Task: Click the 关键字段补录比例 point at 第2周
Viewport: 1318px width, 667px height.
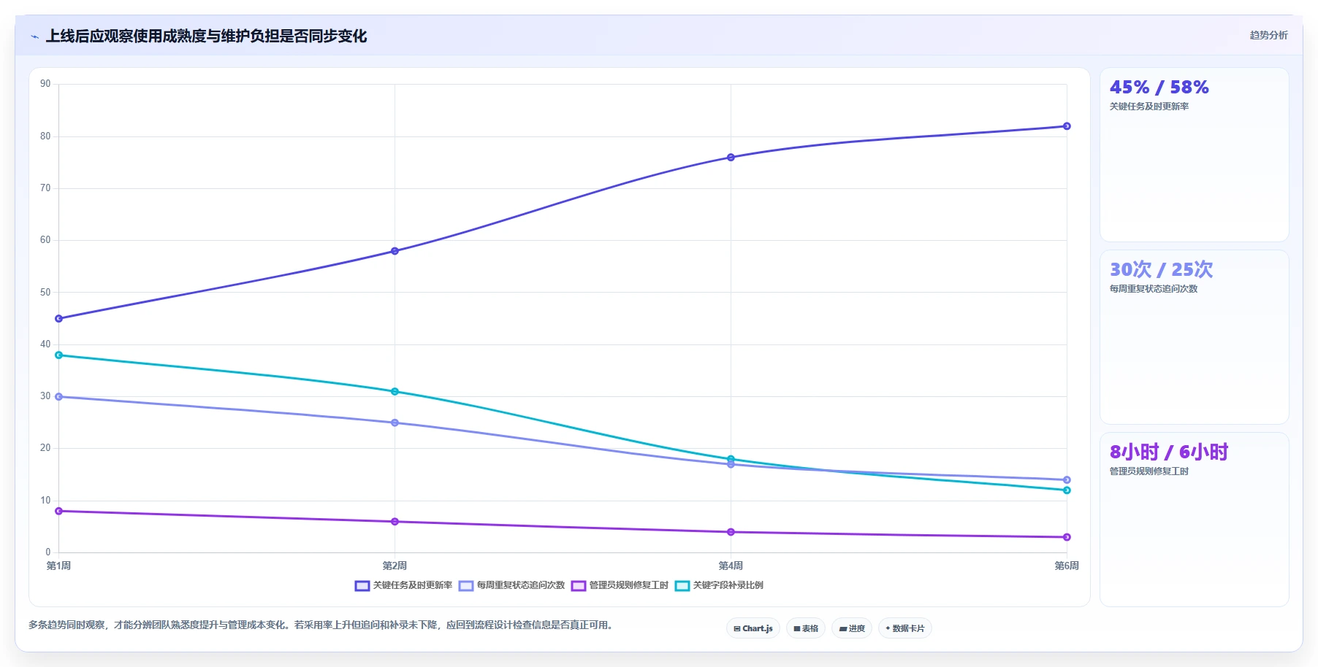Action: 395,392
